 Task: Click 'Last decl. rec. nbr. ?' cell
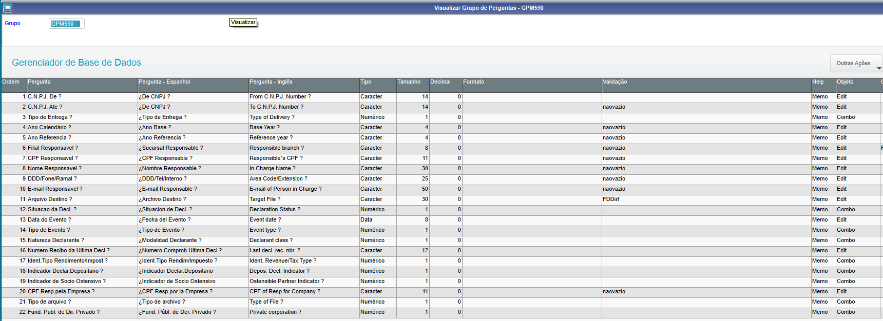(304, 251)
